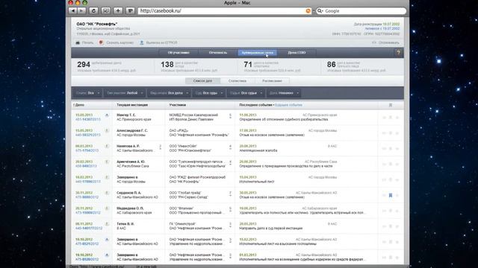Toggle bookmark on Апелляционная жалоба row
The width and height of the screenshot is (478, 268).
(390, 149)
